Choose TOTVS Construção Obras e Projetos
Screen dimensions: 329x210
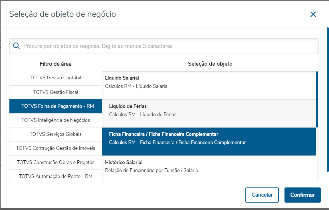pos(56,162)
